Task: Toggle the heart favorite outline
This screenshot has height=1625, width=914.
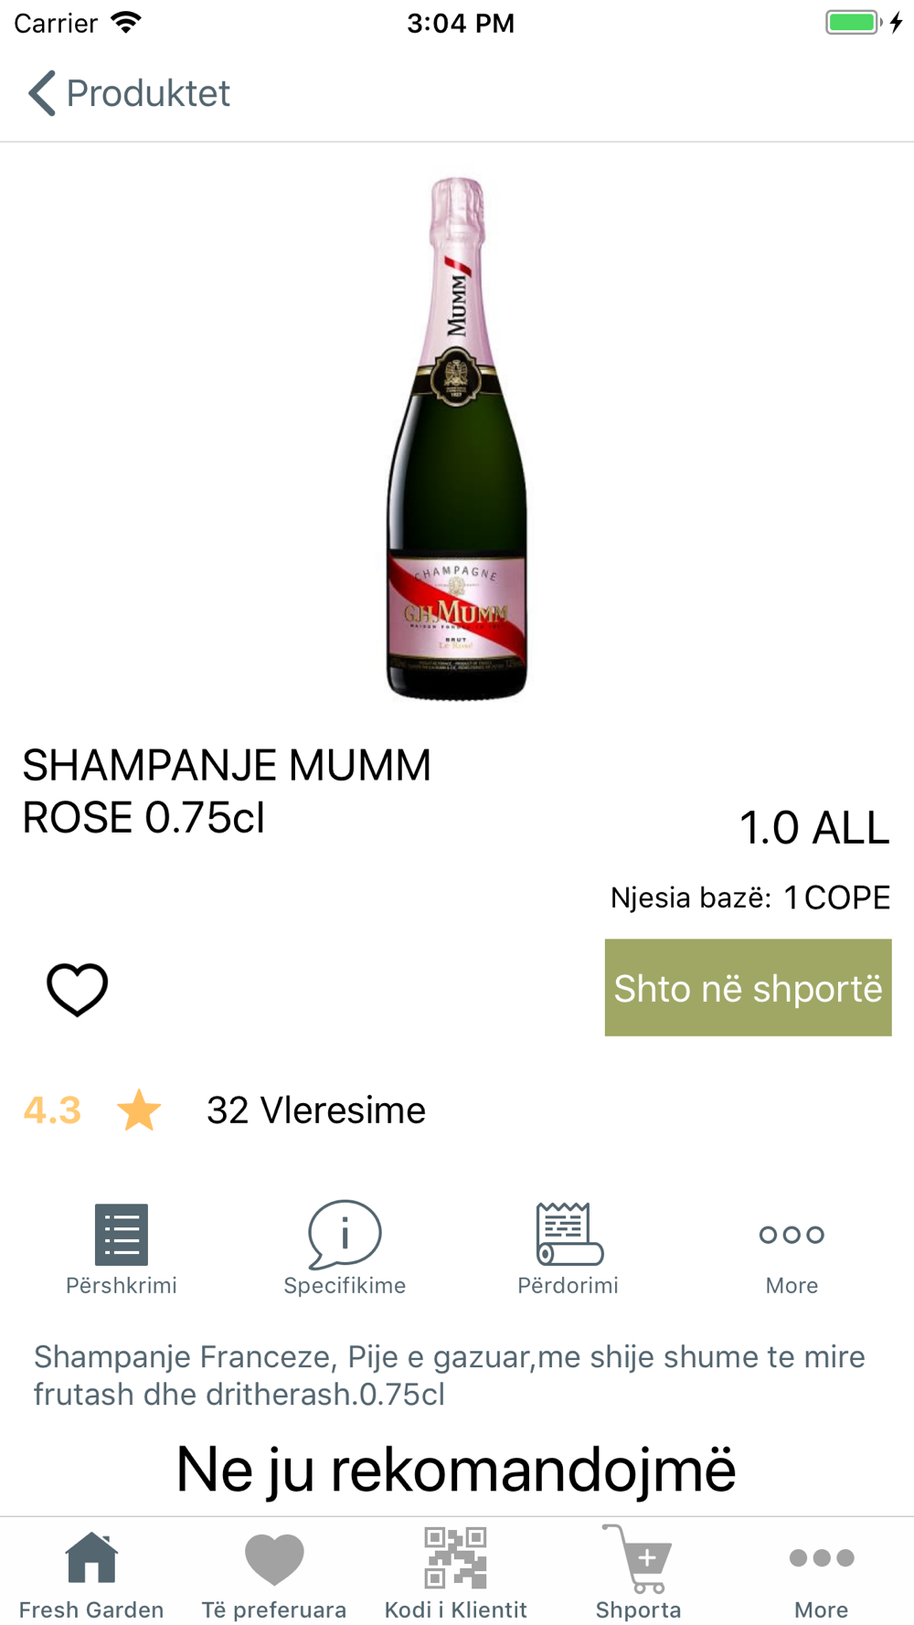Action: click(78, 989)
